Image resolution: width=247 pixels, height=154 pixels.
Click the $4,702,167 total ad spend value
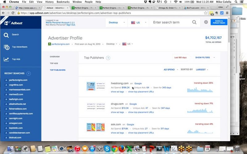(213, 38)
